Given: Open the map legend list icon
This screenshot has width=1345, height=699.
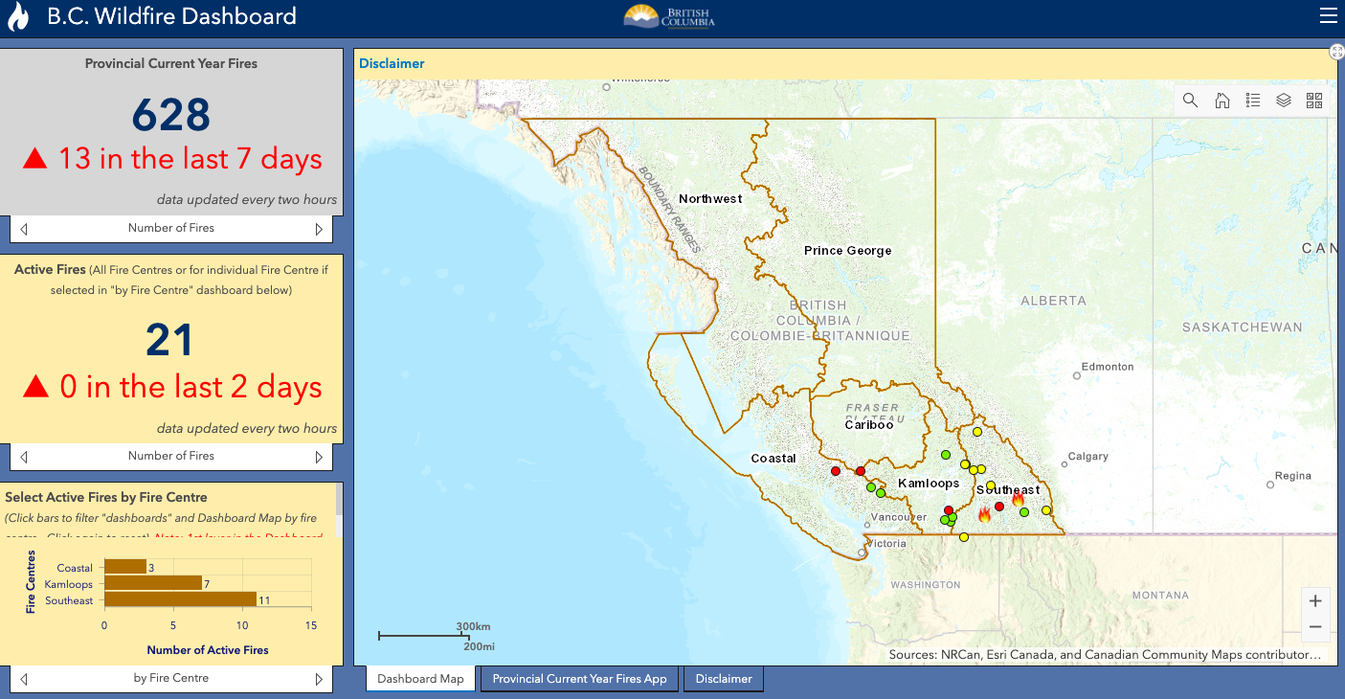Looking at the screenshot, I should click(1253, 101).
